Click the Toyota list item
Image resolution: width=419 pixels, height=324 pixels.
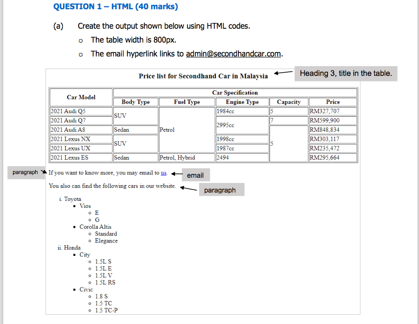(x=73, y=199)
